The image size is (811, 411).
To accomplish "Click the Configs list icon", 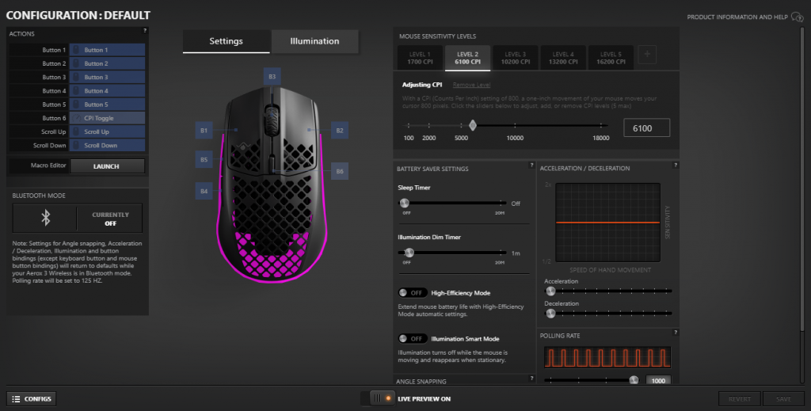I will click(x=16, y=399).
